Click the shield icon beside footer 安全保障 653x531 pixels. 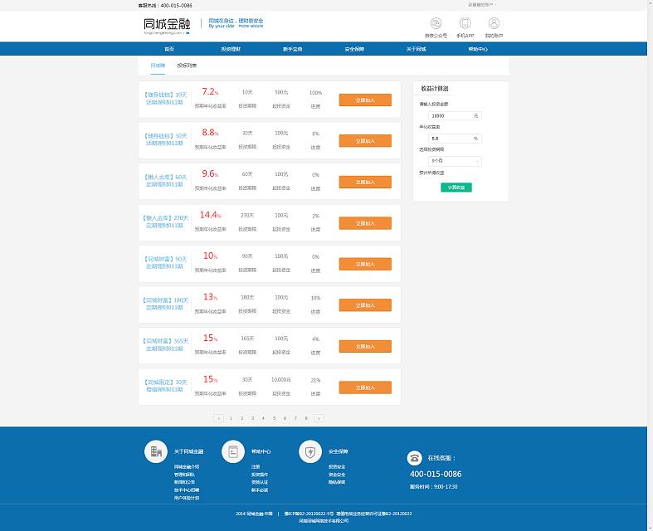click(x=310, y=451)
